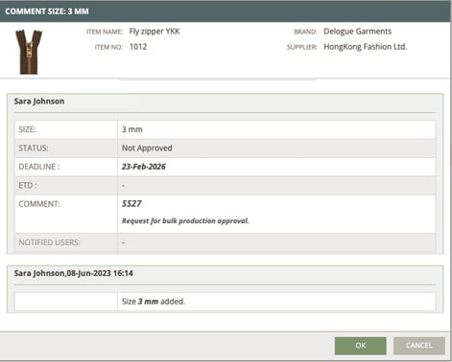Image resolution: width=452 pixels, height=362 pixels.
Task: Click the 'STATUS:' row label
Action: (x=34, y=148)
